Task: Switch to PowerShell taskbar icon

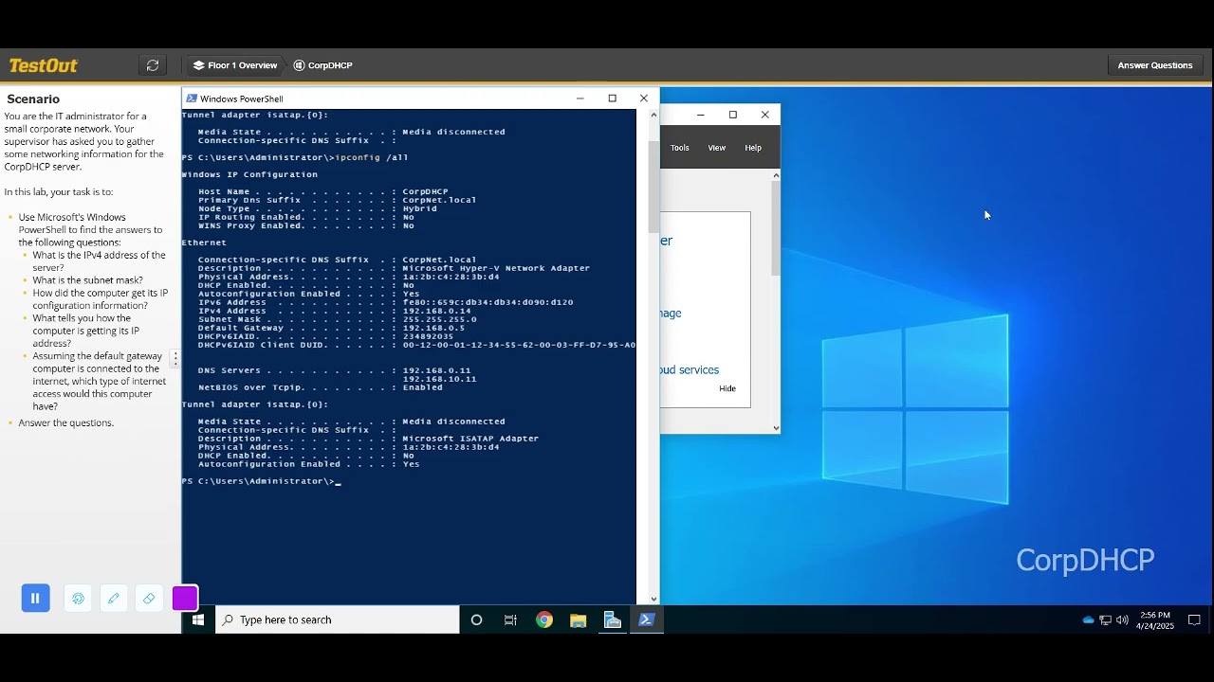Action: tap(647, 619)
